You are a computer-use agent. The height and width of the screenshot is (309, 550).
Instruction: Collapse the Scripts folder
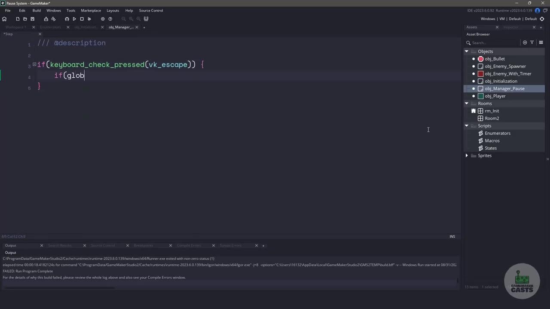click(x=467, y=126)
